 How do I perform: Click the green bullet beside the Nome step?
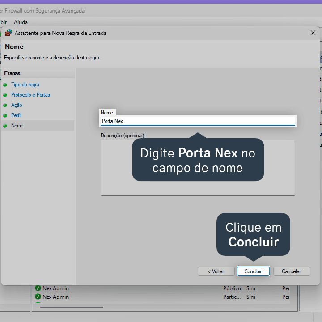5,126
